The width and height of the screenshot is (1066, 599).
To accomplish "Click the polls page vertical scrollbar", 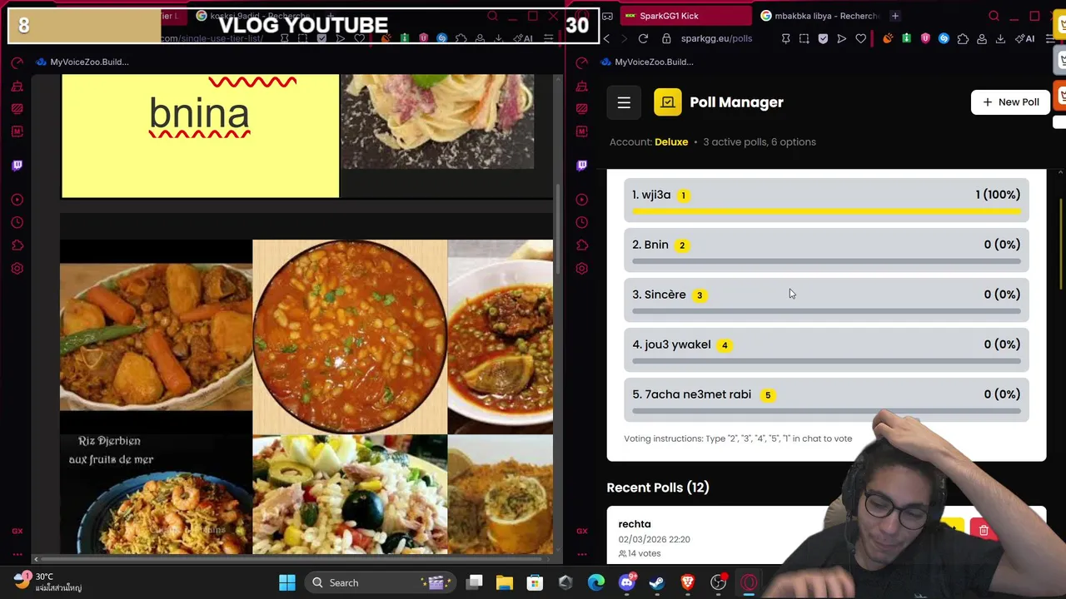I will point(1061,245).
